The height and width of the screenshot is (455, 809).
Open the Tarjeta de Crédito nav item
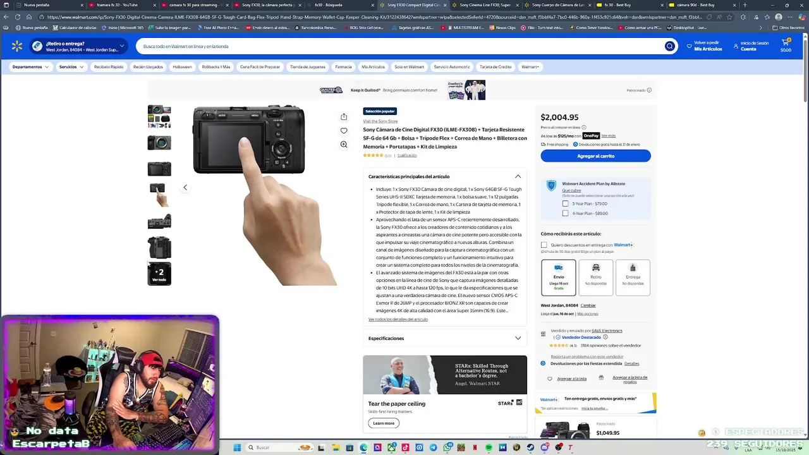point(496,66)
